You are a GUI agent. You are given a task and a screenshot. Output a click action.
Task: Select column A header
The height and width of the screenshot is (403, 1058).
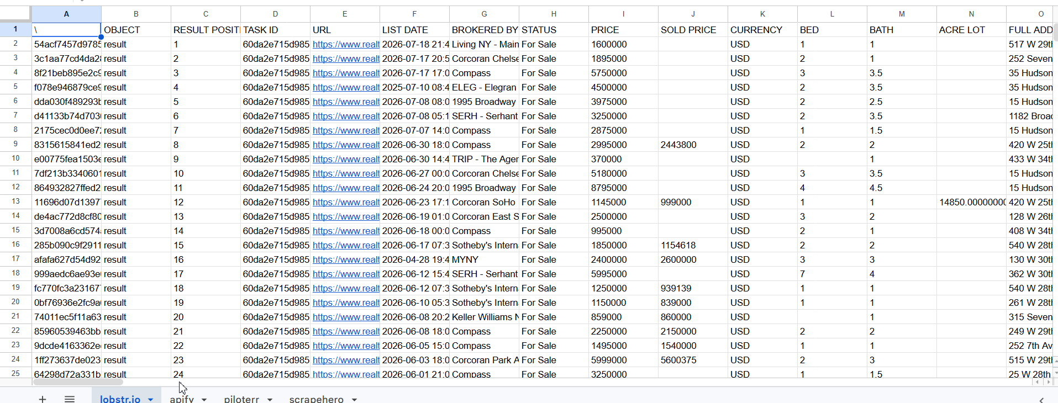point(66,14)
